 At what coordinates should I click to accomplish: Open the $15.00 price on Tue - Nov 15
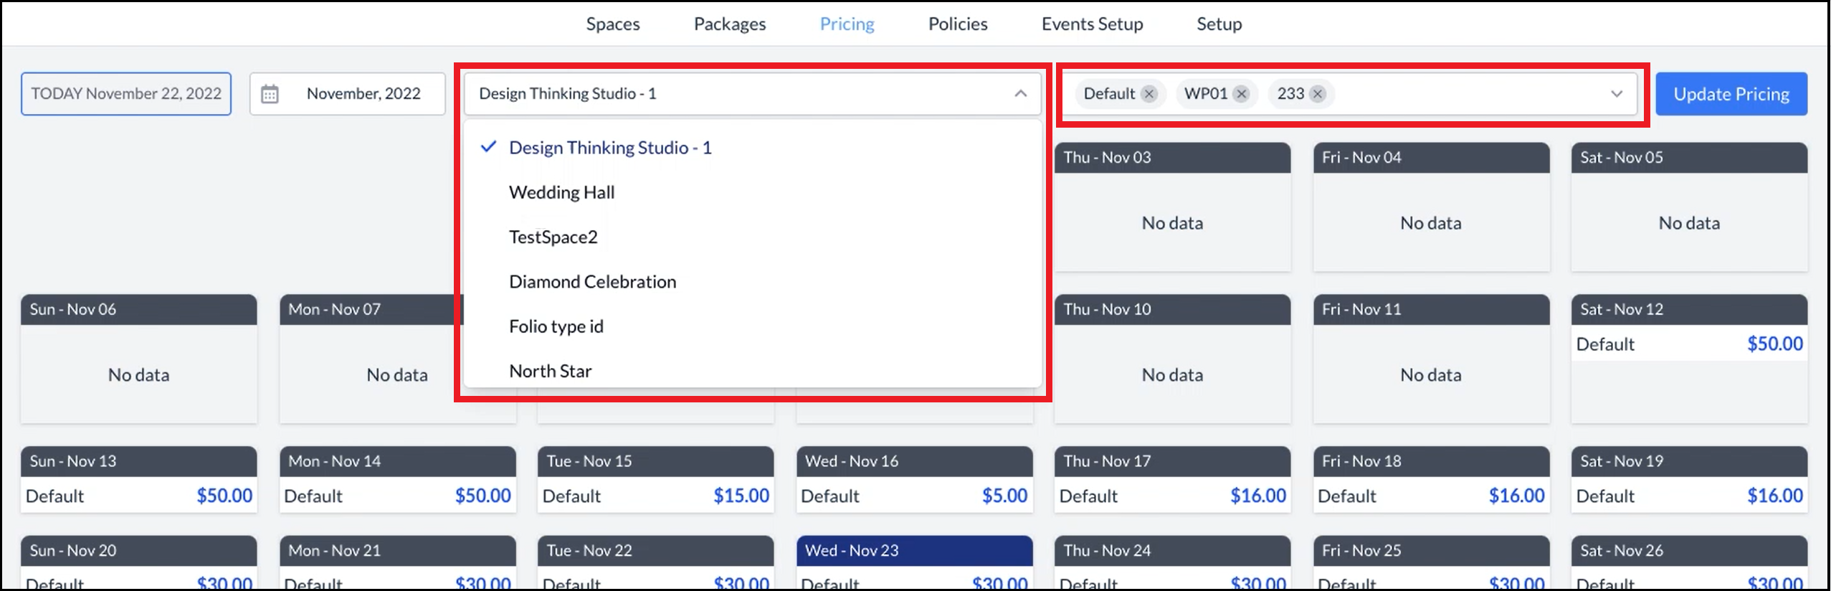click(741, 496)
